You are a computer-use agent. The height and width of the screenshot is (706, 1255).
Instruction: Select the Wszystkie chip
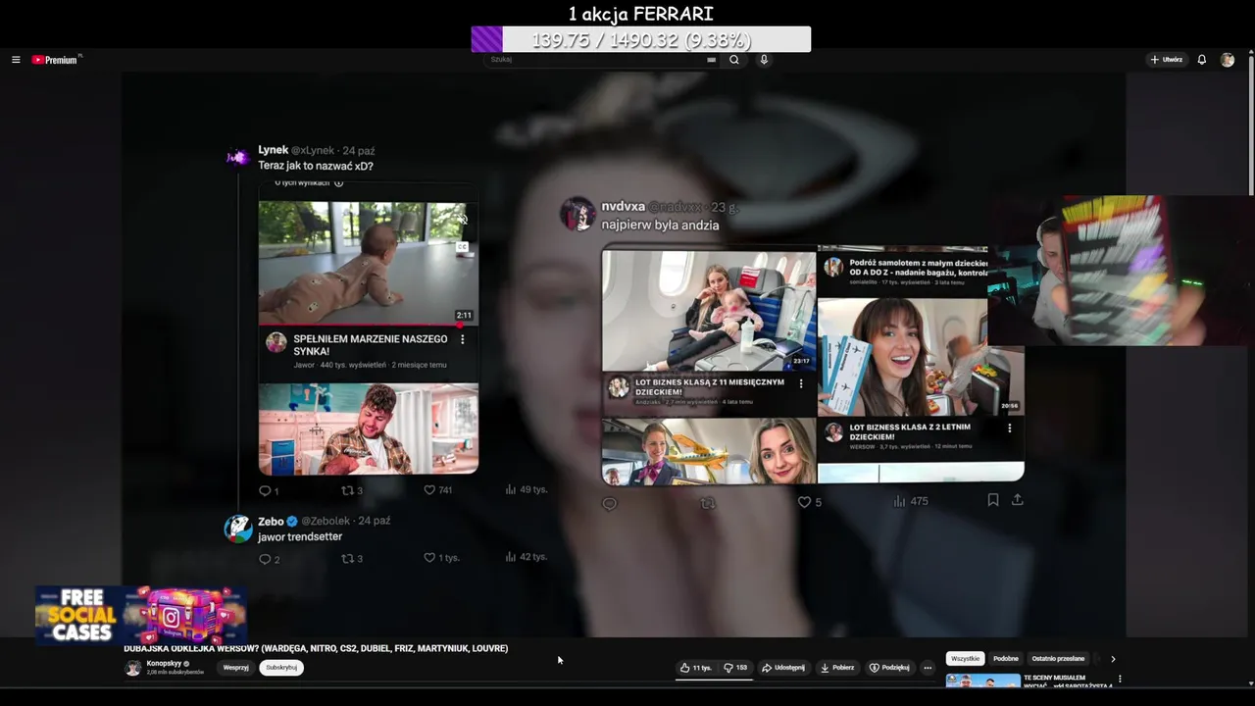click(965, 659)
